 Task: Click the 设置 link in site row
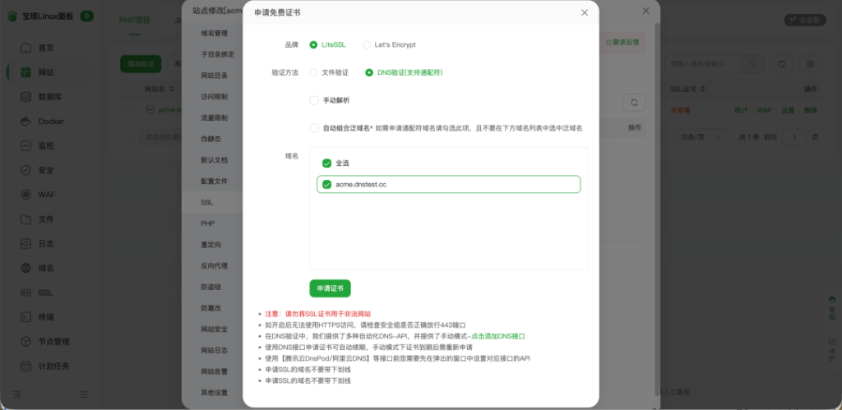pos(788,110)
